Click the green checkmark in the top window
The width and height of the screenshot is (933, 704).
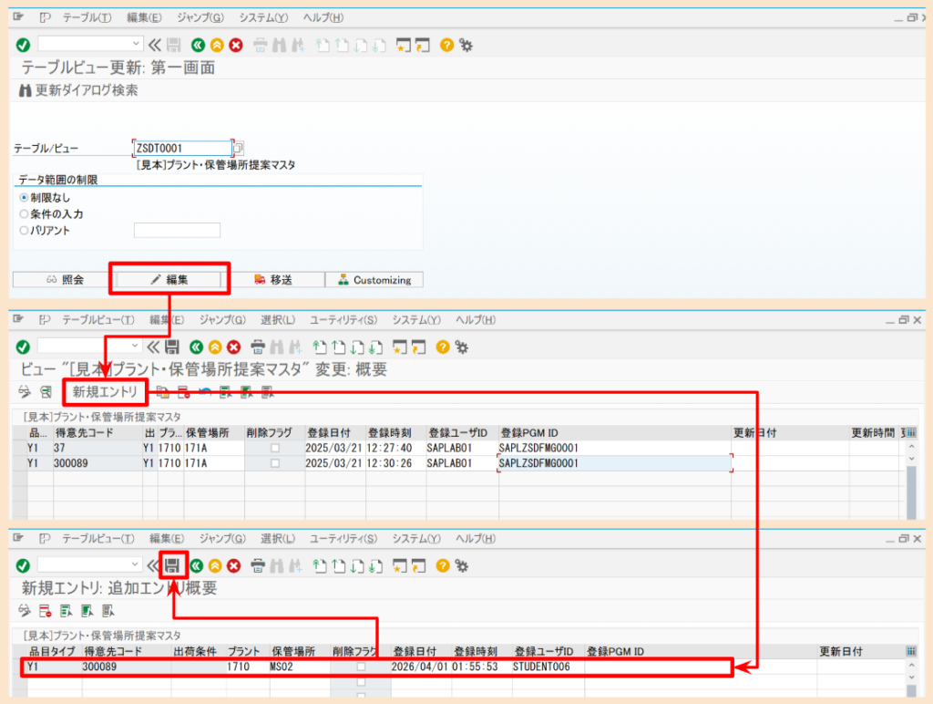tap(23, 44)
